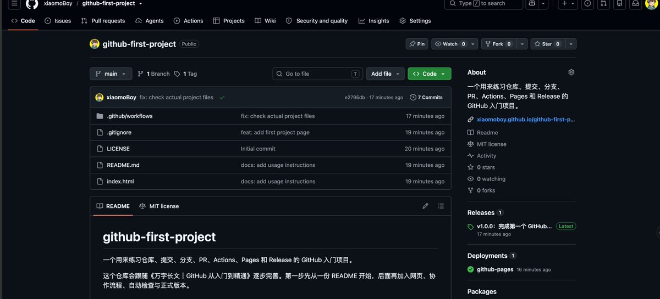Screen dimensions: 660x299
Task: Fork the repository with Fork button
Action: click(x=498, y=44)
